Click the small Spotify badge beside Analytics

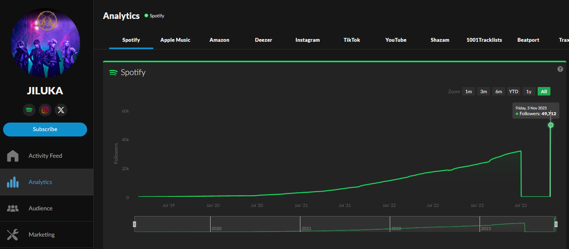tap(146, 16)
